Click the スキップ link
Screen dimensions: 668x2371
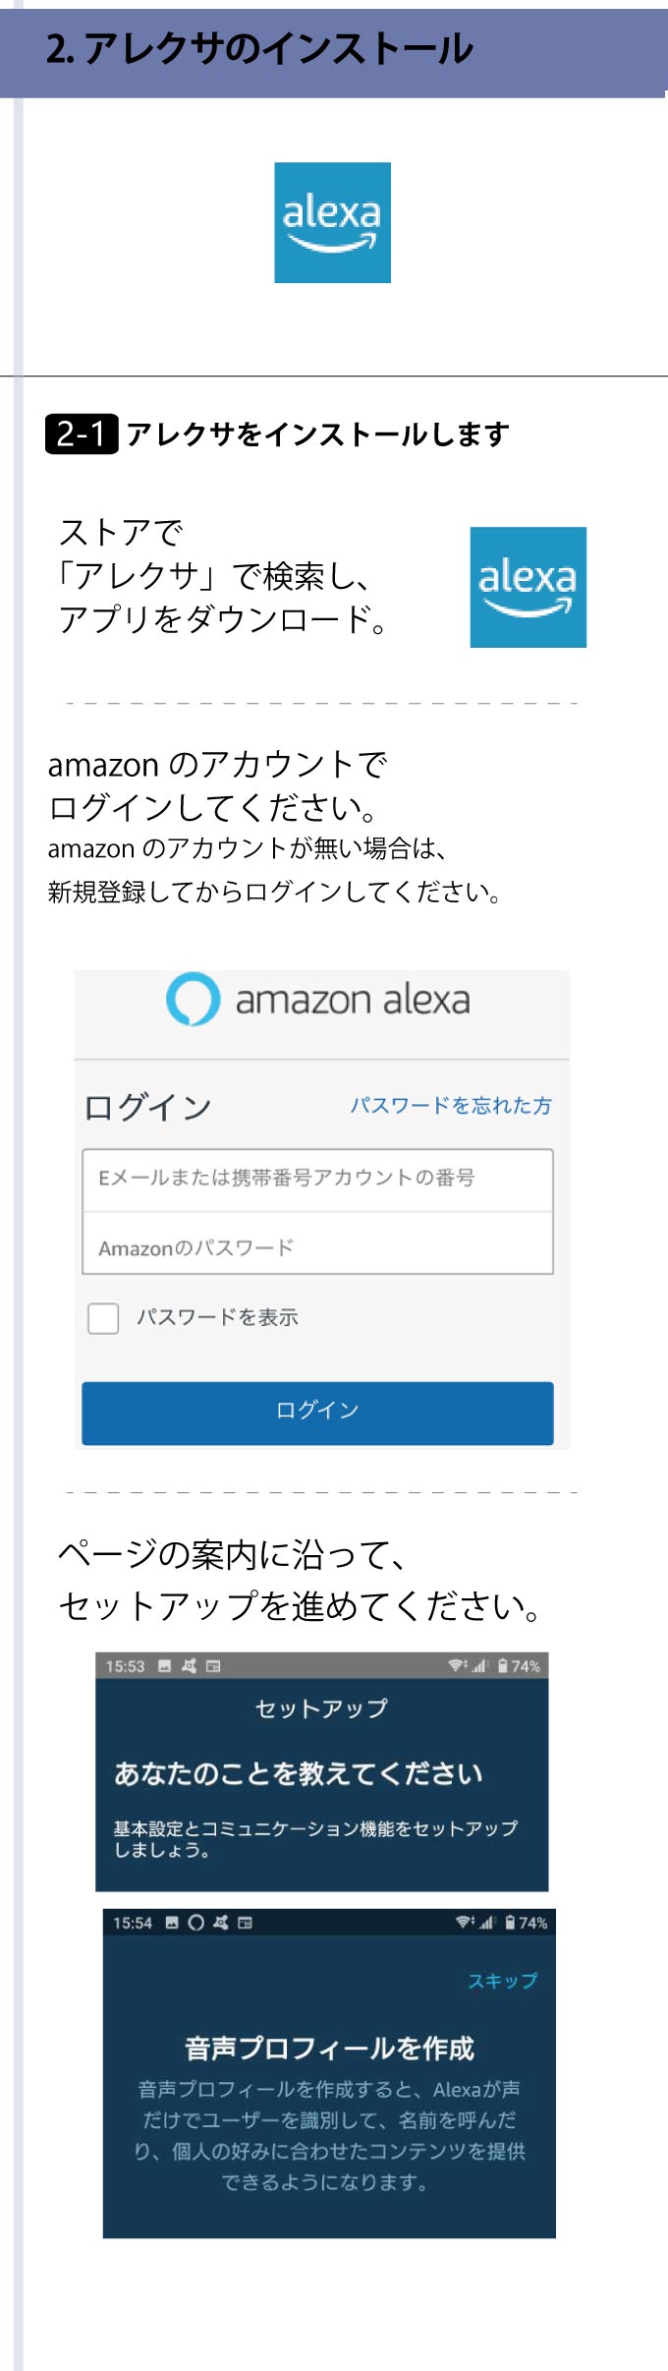click(503, 1980)
